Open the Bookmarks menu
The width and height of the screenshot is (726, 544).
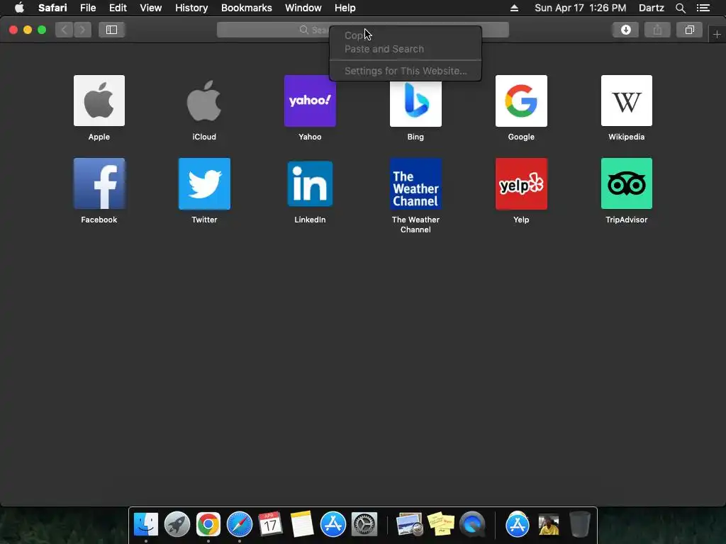coord(246,8)
